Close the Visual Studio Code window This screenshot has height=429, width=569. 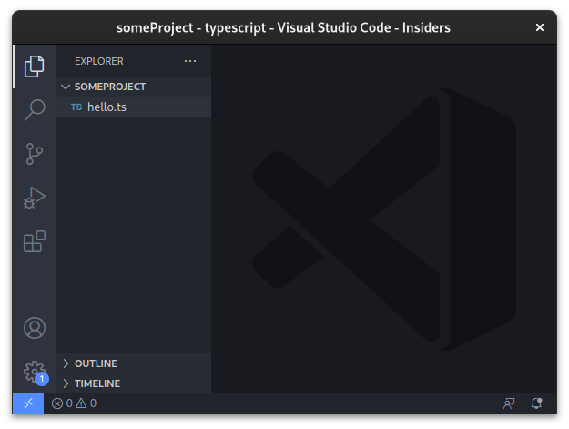pyautogui.click(x=540, y=27)
